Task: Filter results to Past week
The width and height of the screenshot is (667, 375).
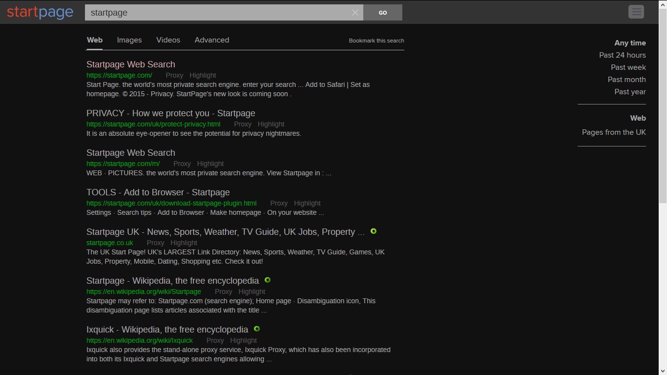Action: 628,67
